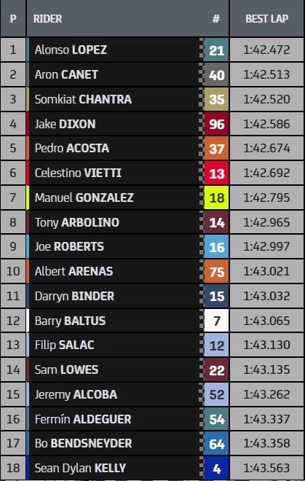
Task: Select Bo BENDSNEYDER's name
Action: (x=84, y=443)
